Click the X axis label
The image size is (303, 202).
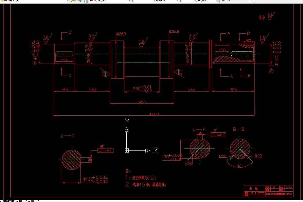point(156,151)
